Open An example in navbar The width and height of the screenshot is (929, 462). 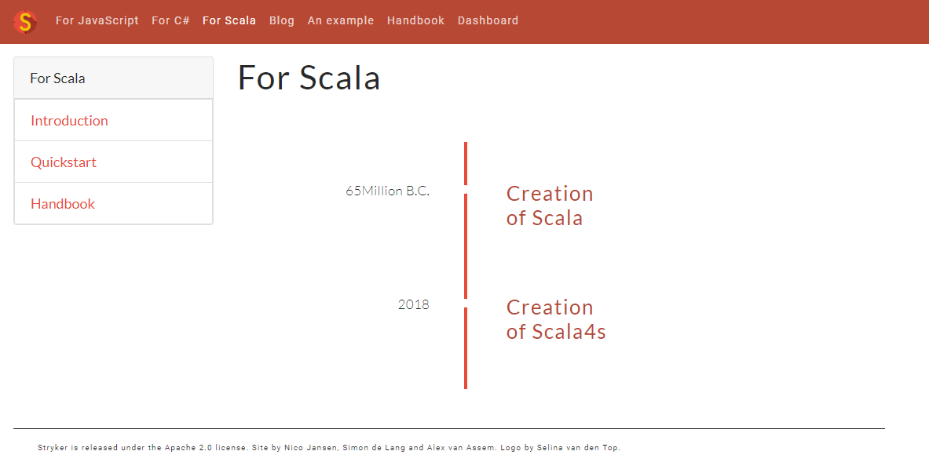coord(340,21)
